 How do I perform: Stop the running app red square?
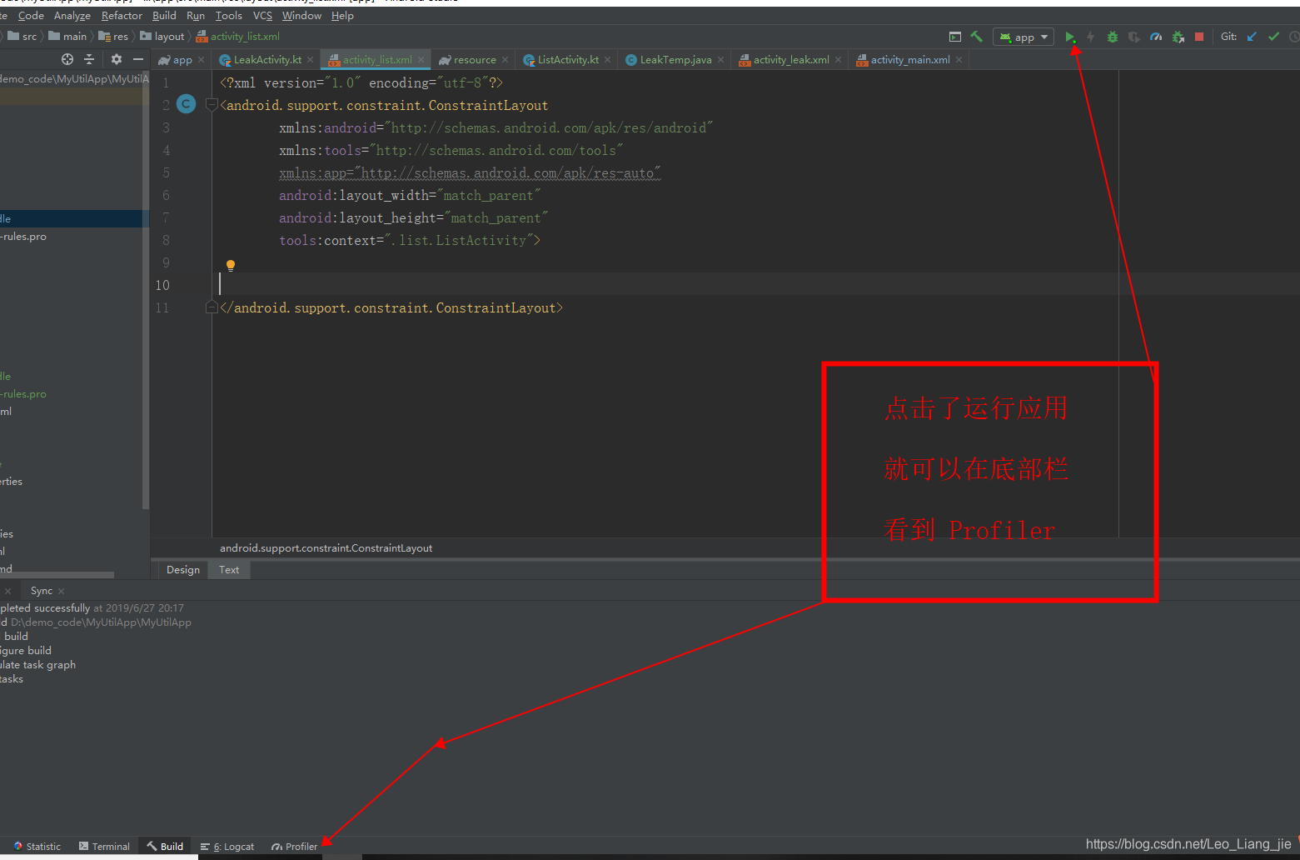1199,37
